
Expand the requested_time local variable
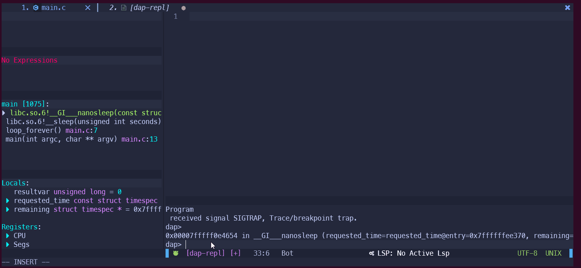8,201
